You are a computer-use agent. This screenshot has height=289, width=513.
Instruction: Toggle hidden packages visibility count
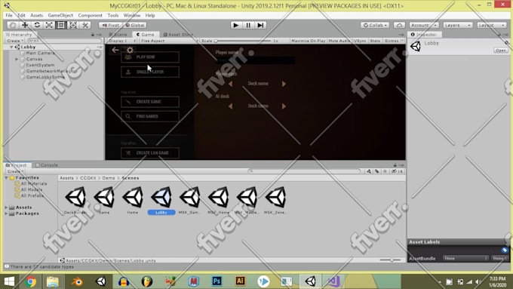tap(398, 171)
